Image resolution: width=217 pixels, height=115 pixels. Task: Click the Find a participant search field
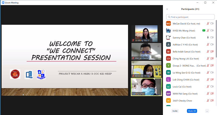pyautogui.click(x=190, y=17)
